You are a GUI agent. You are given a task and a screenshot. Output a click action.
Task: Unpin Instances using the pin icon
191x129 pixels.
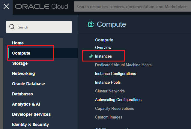[x=91, y=56]
